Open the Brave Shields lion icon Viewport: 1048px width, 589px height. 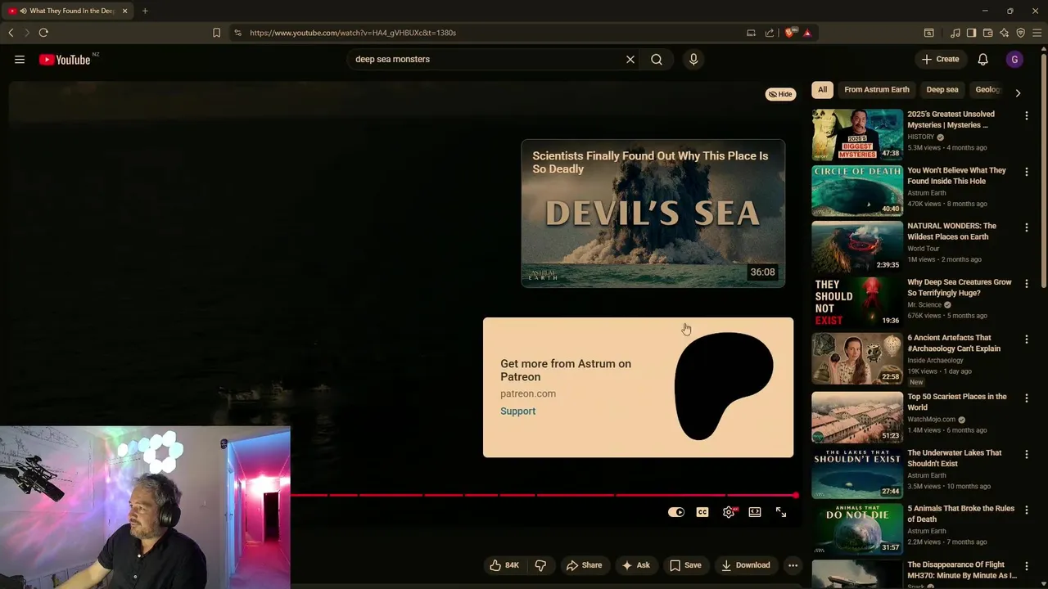[789, 33]
